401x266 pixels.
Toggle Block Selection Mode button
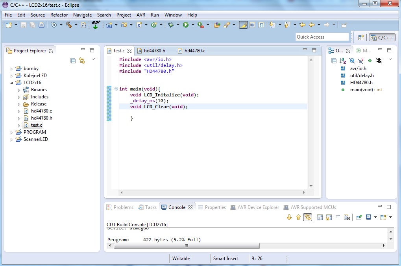tap(252, 25)
